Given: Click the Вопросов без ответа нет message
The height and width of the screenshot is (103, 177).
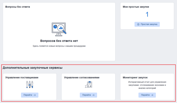Looking at the screenshot, I should point(59,41).
